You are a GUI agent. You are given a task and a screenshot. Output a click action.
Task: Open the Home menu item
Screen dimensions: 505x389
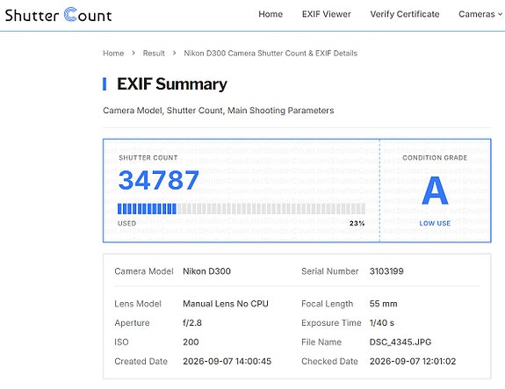click(271, 14)
